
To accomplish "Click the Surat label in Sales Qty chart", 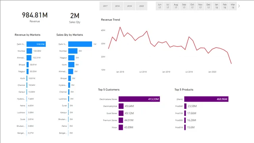I will tap(64, 106).
